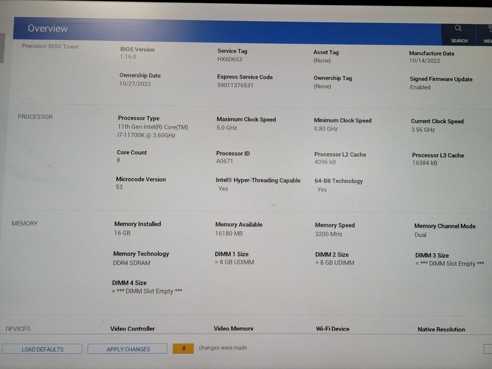Select the DEVICES section heading
The height and width of the screenshot is (369, 492).
pyautogui.click(x=18, y=329)
